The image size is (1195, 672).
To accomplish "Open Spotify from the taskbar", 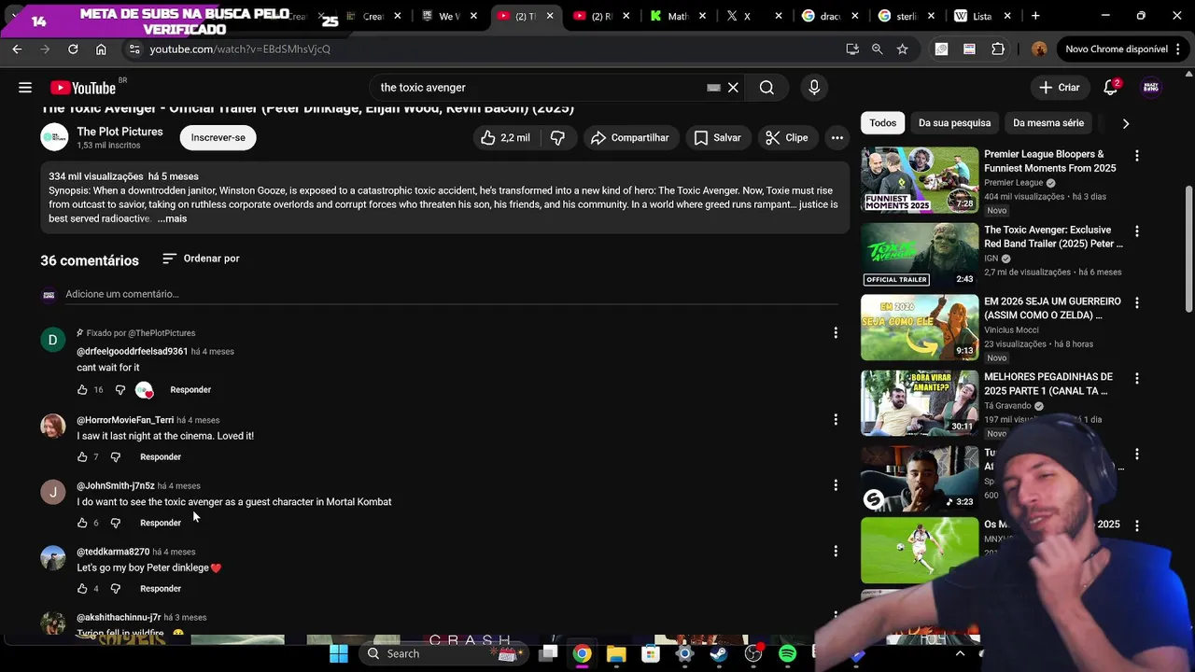I will click(787, 653).
